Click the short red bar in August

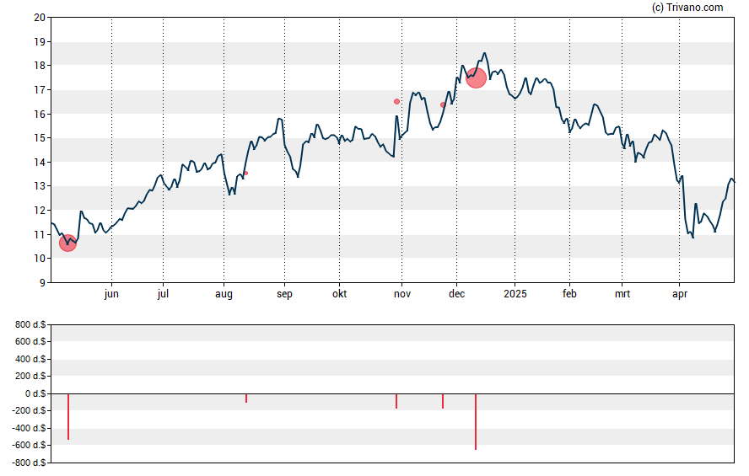coord(246,398)
